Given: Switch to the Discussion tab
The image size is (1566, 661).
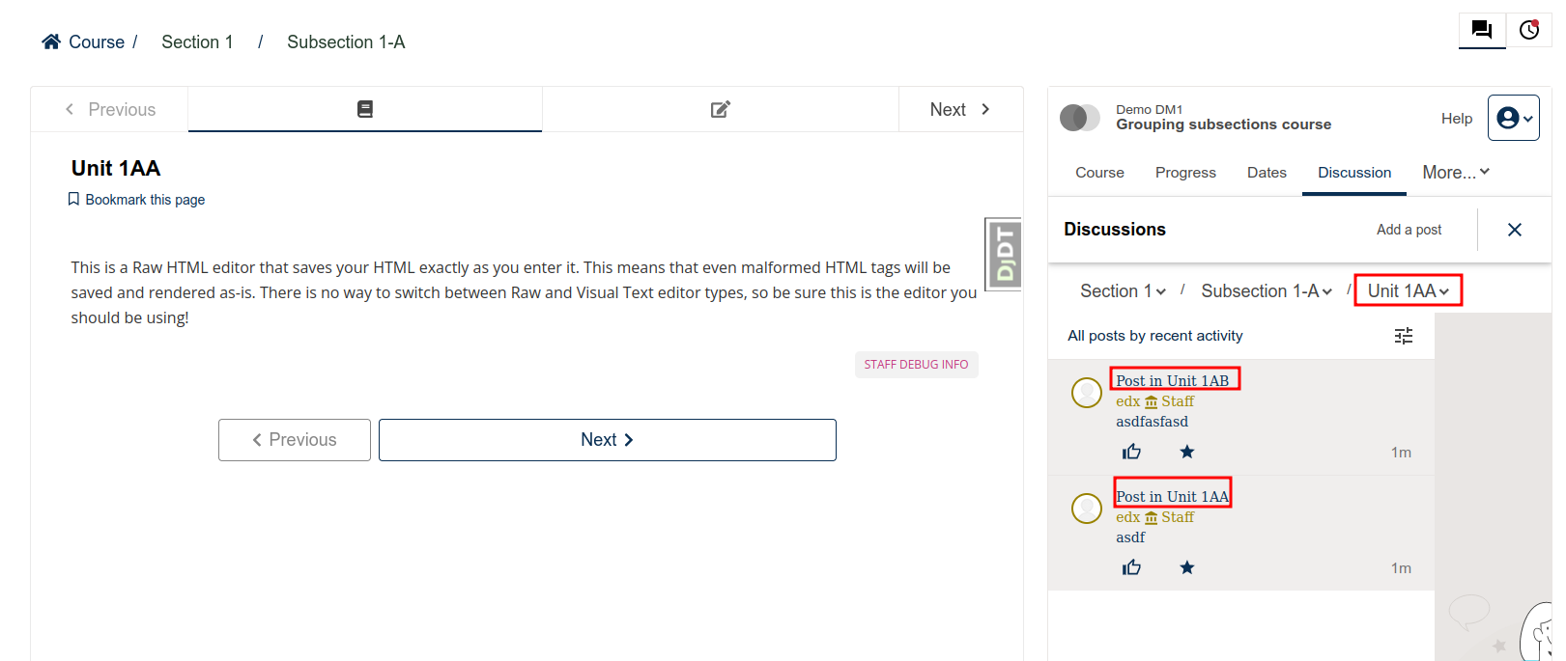Looking at the screenshot, I should (1354, 173).
